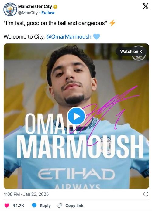Click the 44.7K likes count
The width and height of the screenshot is (152, 211).
pos(18,206)
